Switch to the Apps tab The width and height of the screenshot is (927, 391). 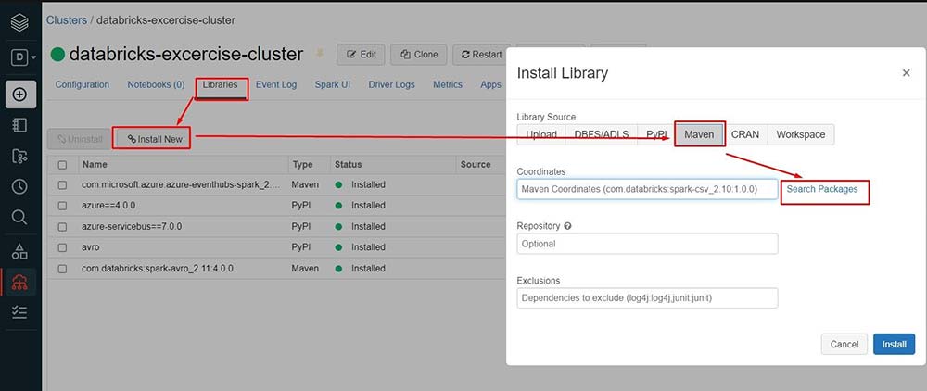[x=490, y=84]
